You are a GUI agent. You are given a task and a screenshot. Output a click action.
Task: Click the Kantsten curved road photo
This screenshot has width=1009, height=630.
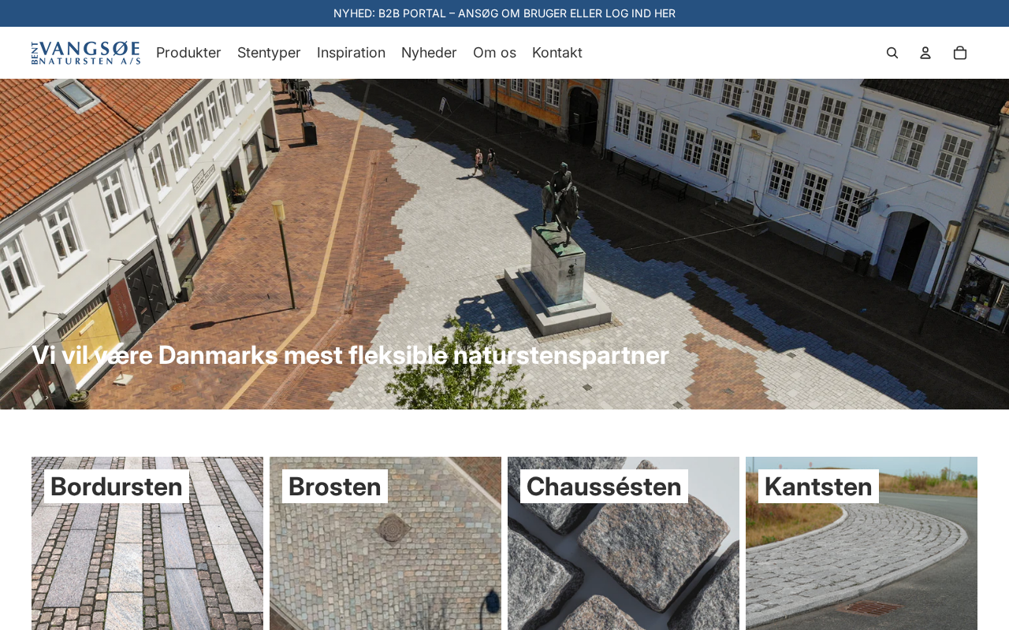(x=861, y=567)
